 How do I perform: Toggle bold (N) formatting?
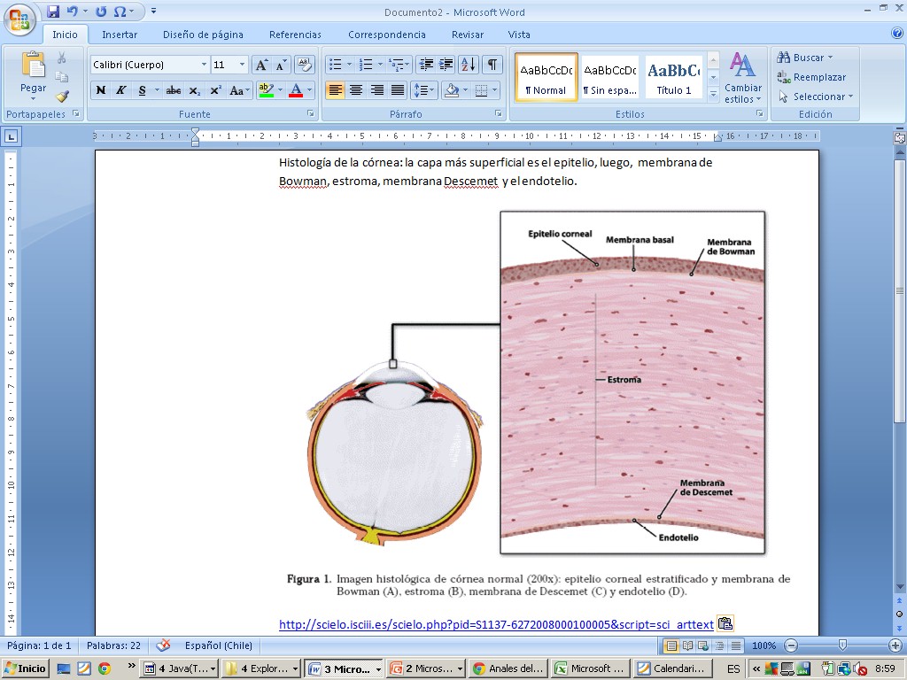coord(101,90)
